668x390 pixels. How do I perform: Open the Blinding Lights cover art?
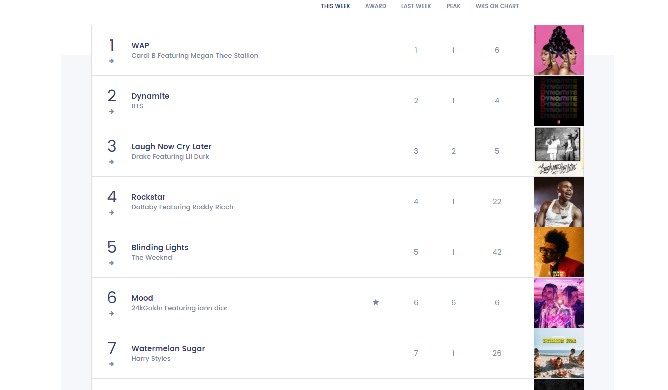(559, 252)
